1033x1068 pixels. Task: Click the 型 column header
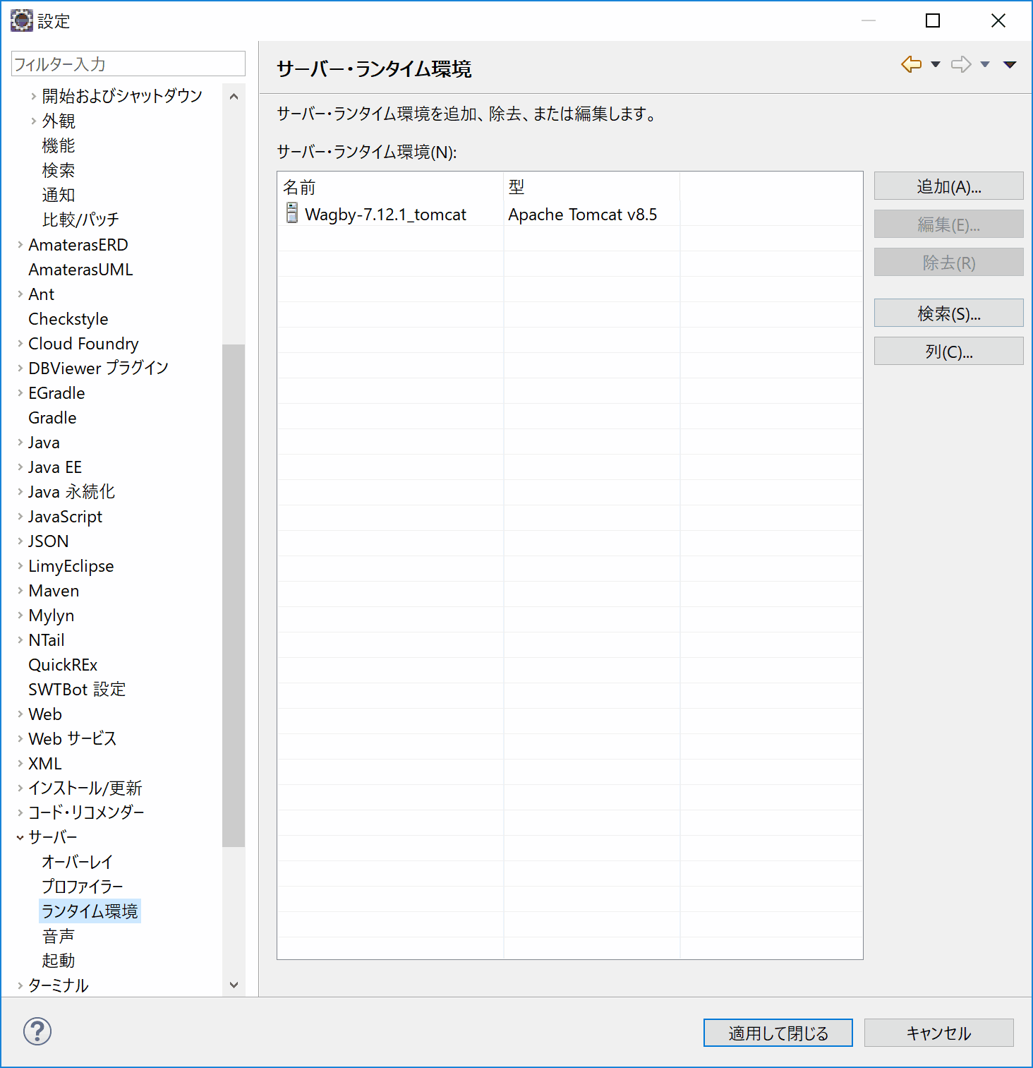(592, 187)
